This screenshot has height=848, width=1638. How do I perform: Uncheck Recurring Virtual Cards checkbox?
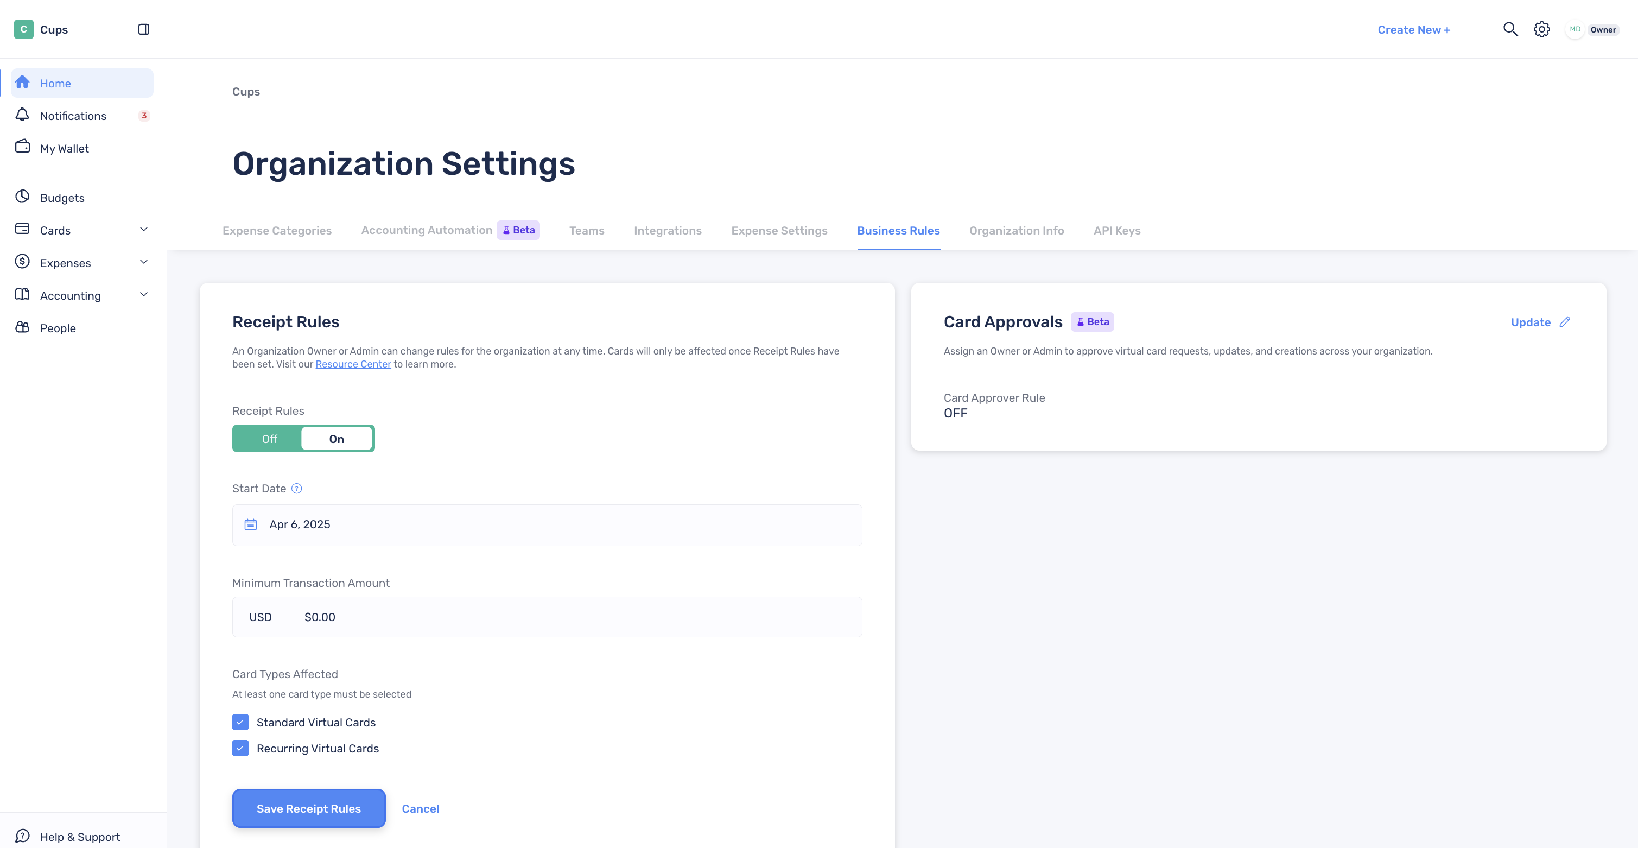240,748
